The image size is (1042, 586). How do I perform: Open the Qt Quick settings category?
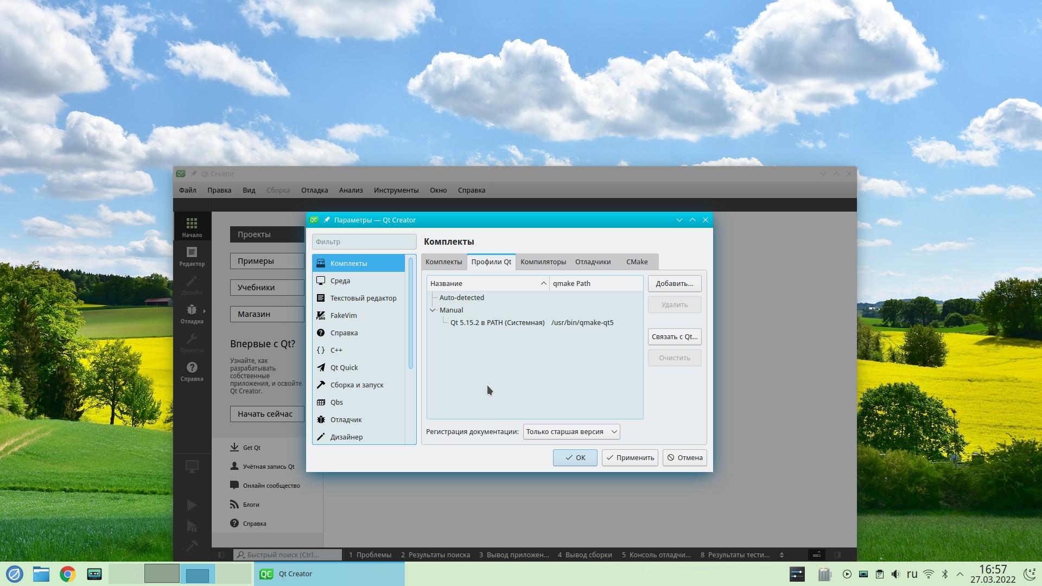coord(344,367)
